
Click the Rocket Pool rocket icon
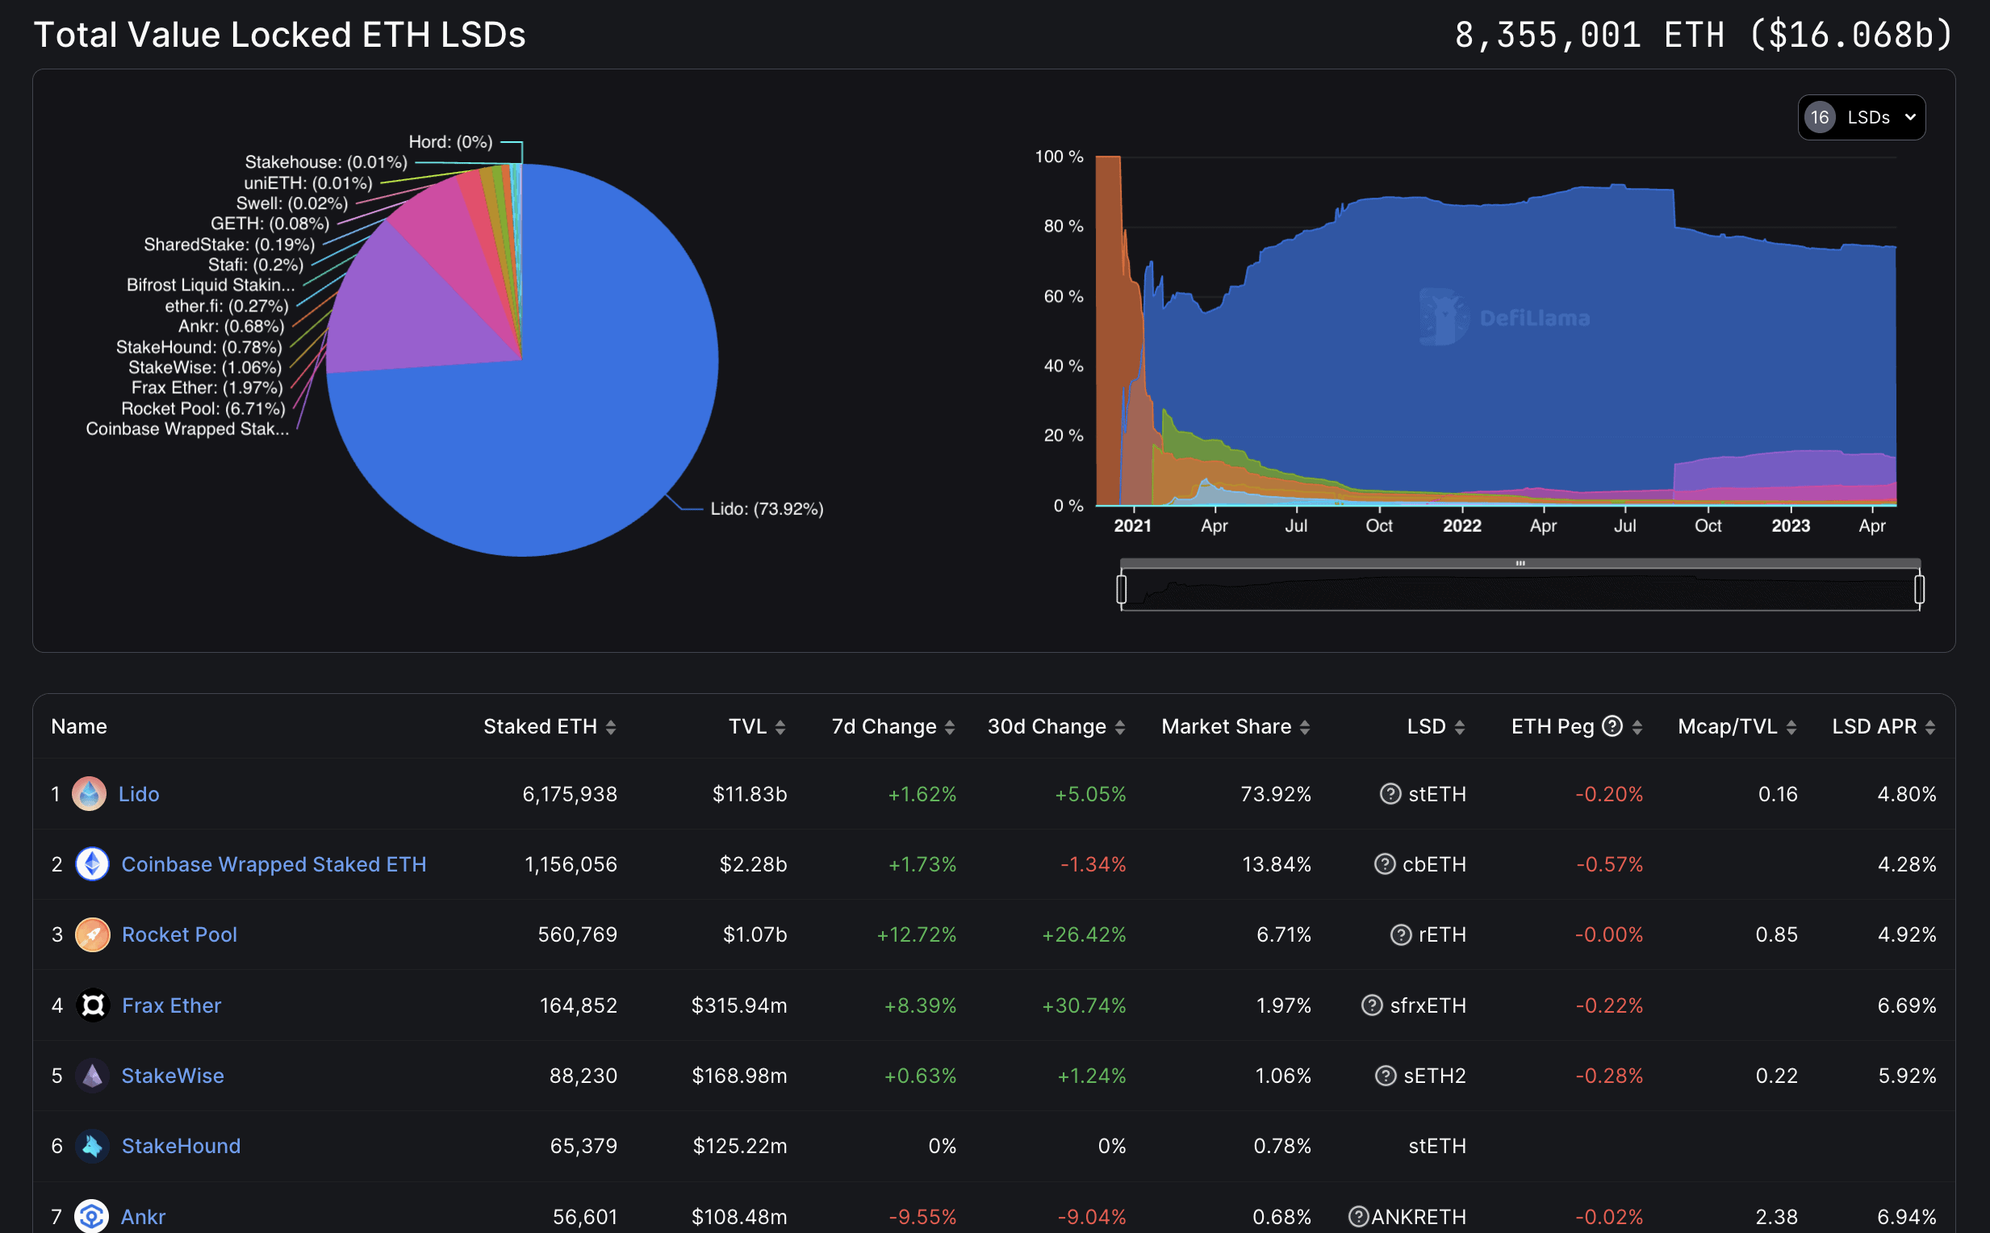pyautogui.click(x=92, y=934)
